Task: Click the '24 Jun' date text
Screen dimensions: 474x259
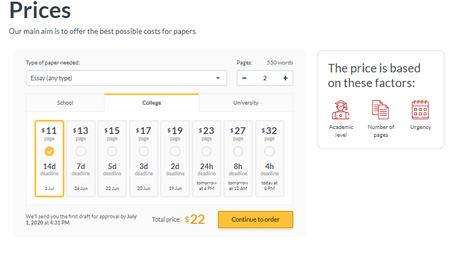Action: 81,188
